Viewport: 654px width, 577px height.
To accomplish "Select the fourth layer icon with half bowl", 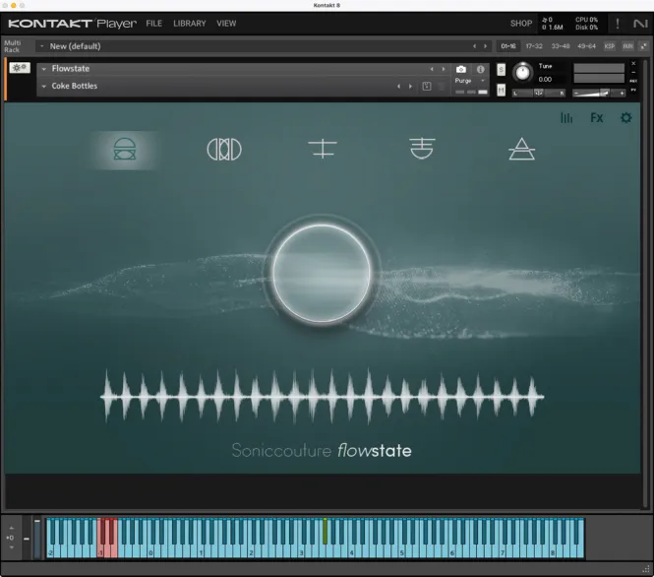I will click(x=422, y=149).
